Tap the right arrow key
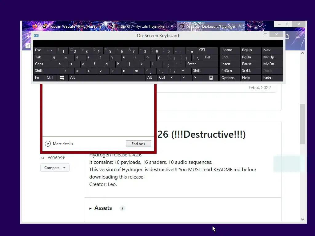 point(195,77)
